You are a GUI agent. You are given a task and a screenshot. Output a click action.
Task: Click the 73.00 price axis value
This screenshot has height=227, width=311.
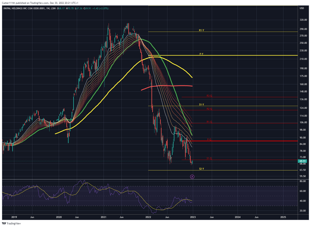pos(303,157)
